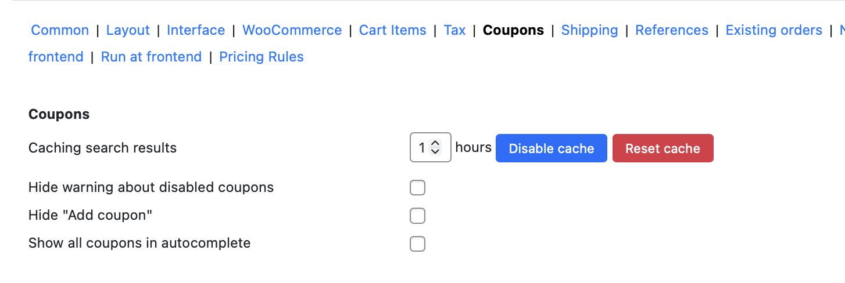The image size is (845, 283).
Task: Open the Common settings tab
Action: tap(60, 30)
